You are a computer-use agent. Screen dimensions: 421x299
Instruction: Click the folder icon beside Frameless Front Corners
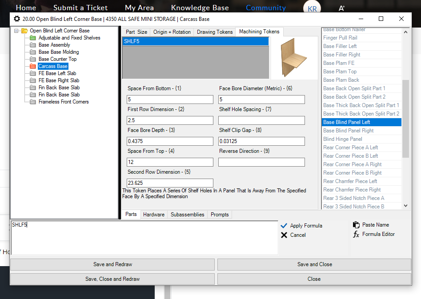pyautogui.click(x=33, y=102)
